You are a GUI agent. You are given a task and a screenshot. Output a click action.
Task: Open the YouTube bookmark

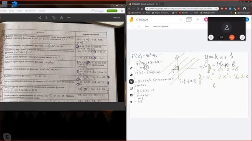[183, 13]
